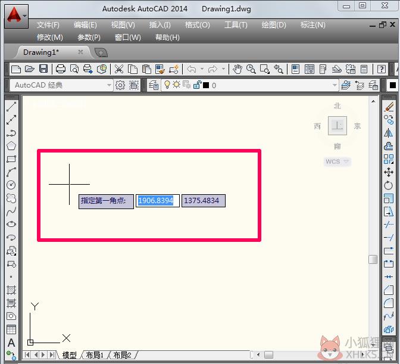This screenshot has width=400, height=364.
Task: Switch to the 布局1 tab
Action: [x=95, y=355]
